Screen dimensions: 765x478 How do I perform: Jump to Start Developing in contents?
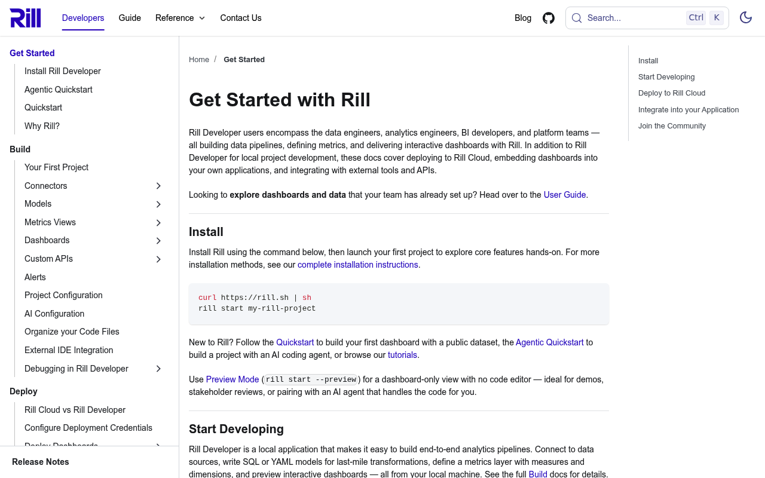coord(666,77)
